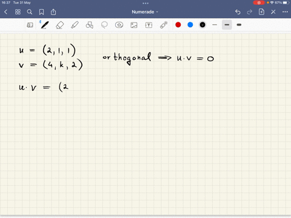Select the Laser pointer tool

164,25
